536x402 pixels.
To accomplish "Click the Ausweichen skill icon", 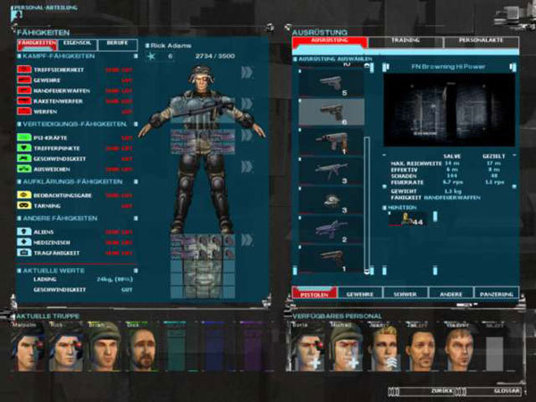I will tap(24, 169).
